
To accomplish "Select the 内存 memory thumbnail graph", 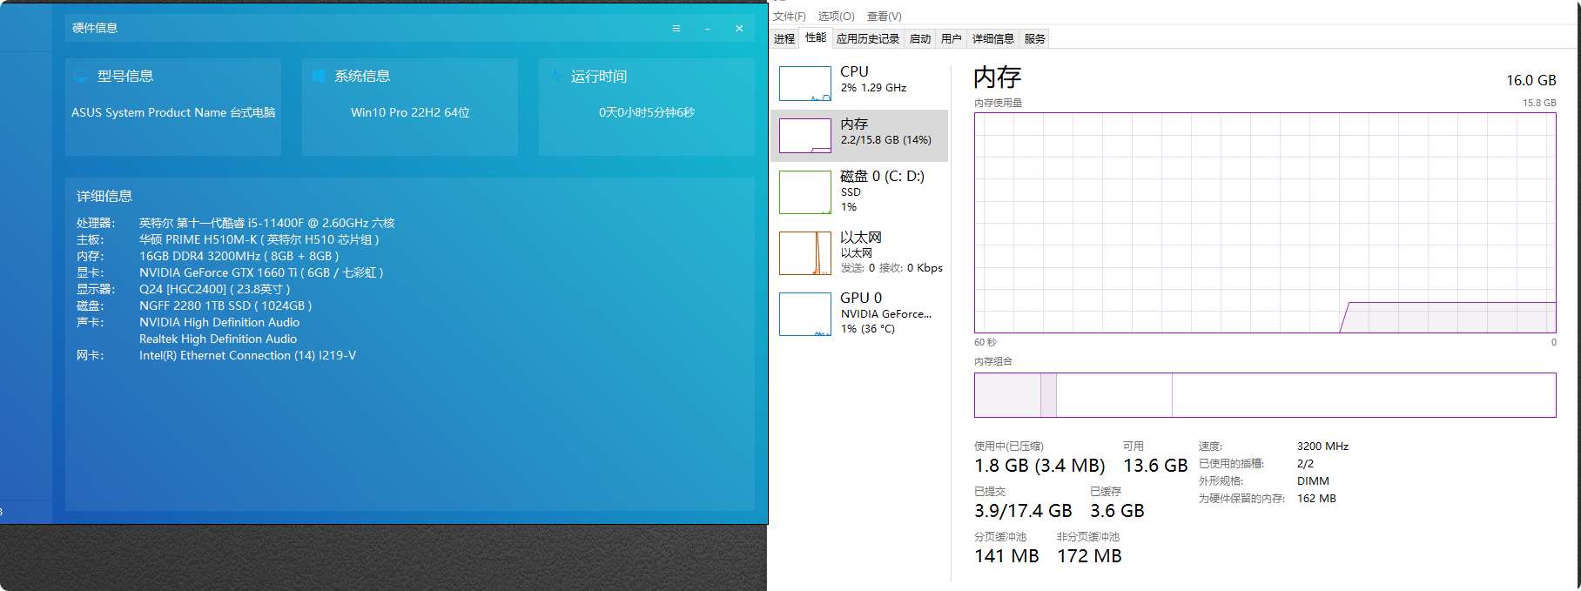I will click(805, 136).
